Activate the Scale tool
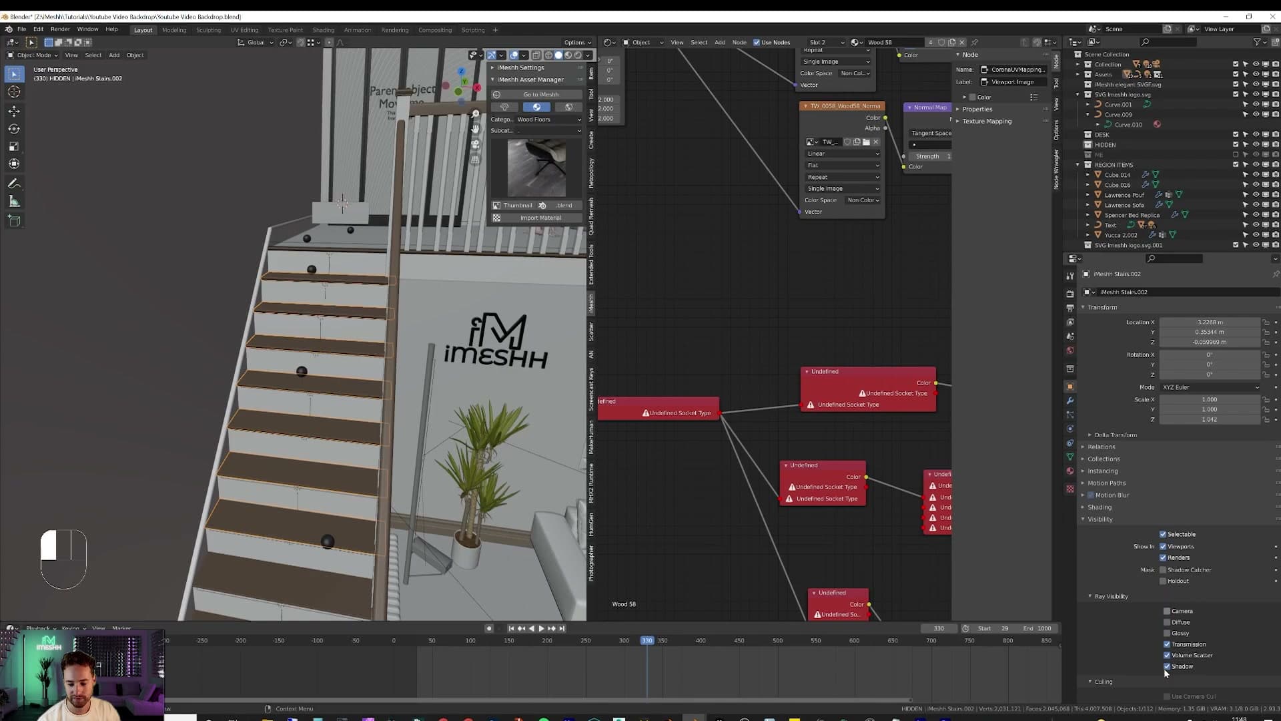Screen dimensions: 1281x721 [14, 146]
